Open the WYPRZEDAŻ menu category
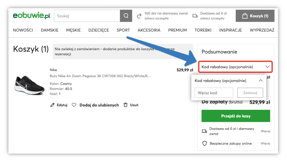287x162 pixels. 262,30
